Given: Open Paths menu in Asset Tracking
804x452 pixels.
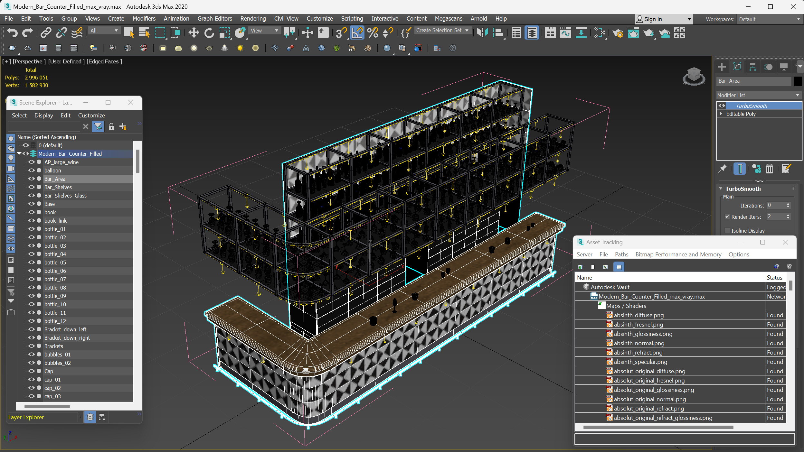Looking at the screenshot, I should (x=621, y=254).
